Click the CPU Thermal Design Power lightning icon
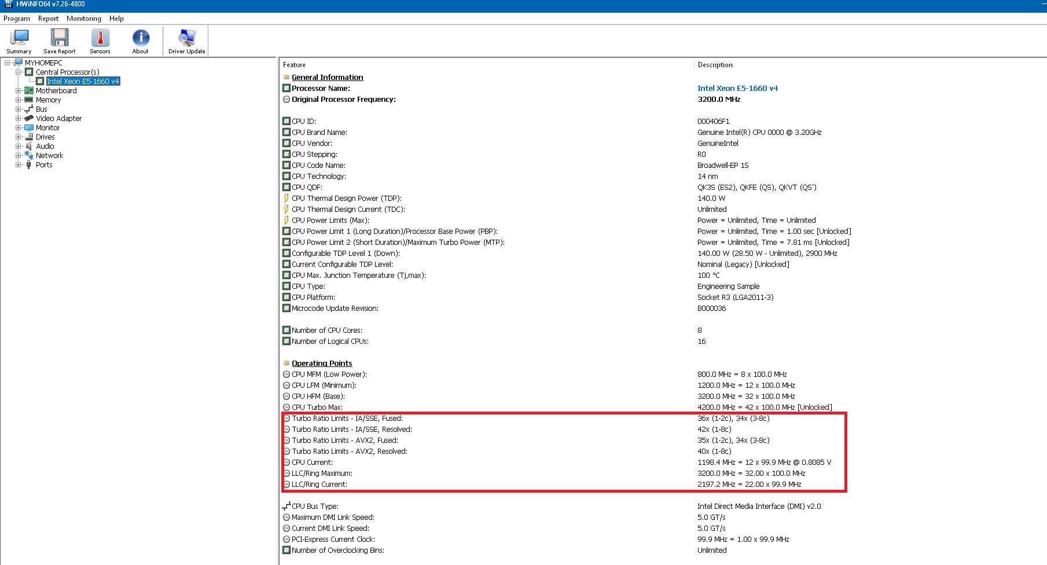Image resolution: width=1047 pixels, height=565 pixels. click(286, 198)
